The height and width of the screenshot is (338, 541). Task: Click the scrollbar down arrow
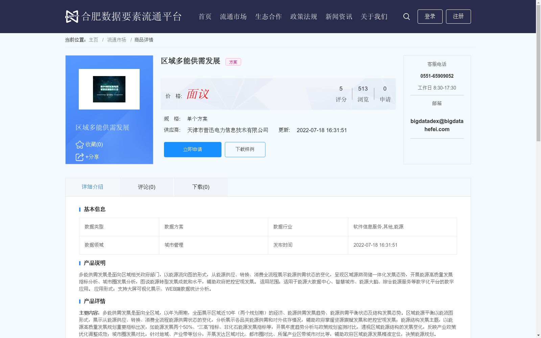538,335
